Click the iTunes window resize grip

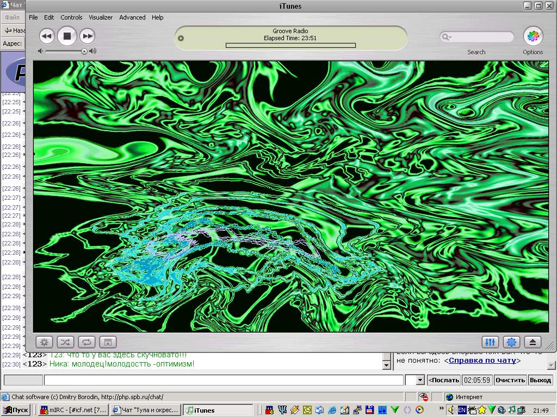(550, 345)
